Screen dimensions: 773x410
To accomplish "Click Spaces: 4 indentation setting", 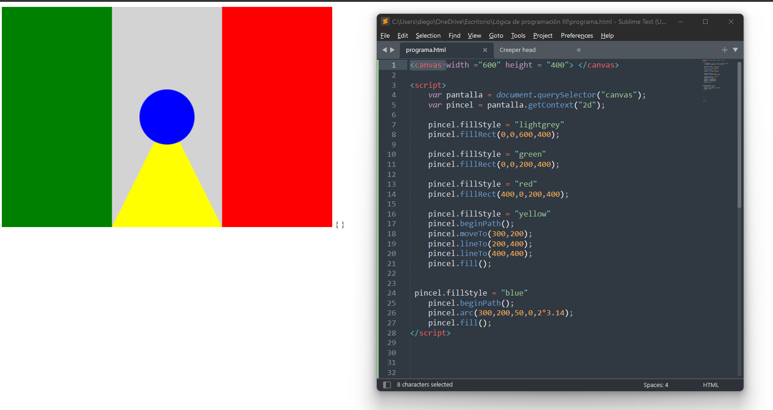I will click(656, 385).
